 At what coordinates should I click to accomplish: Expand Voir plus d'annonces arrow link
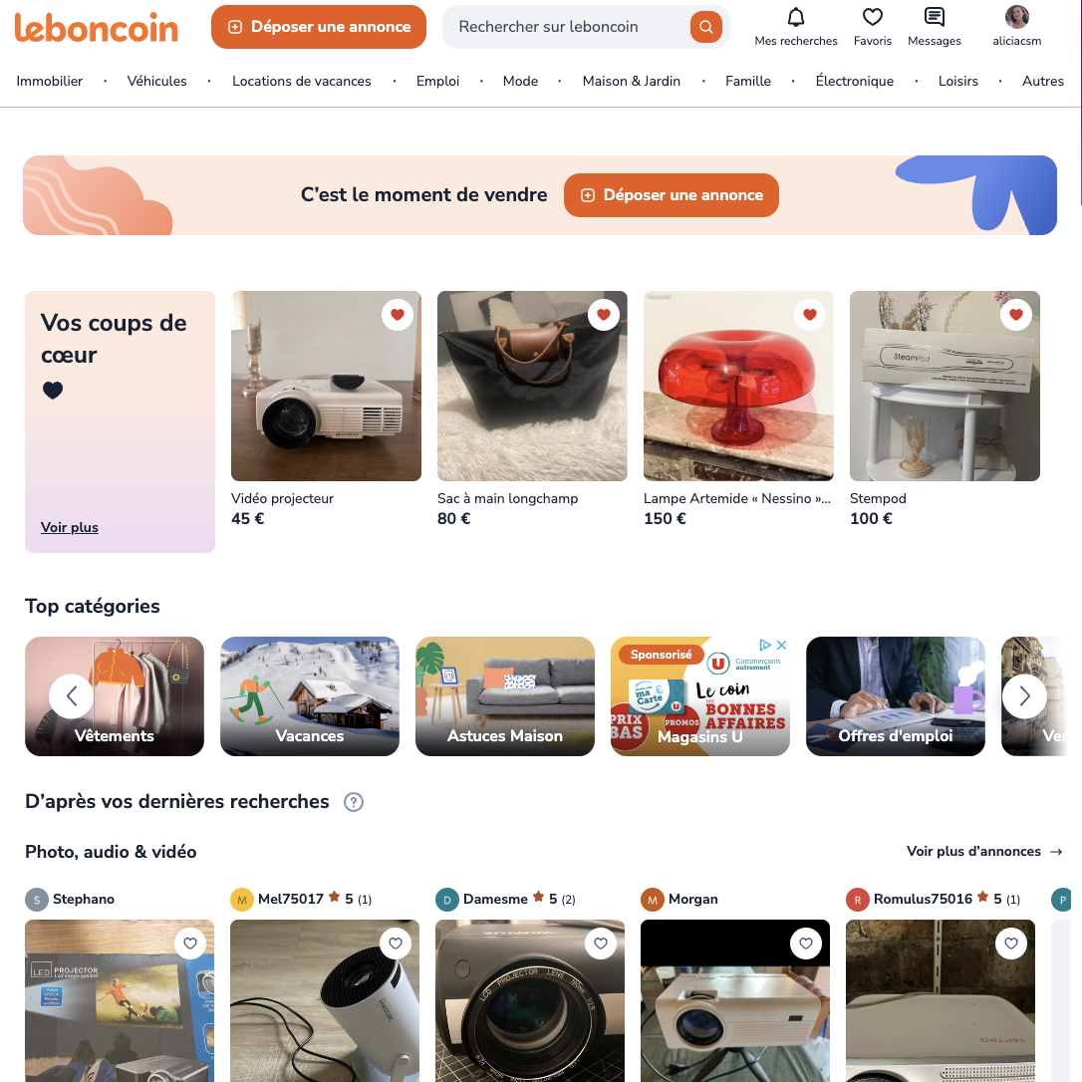click(x=984, y=852)
